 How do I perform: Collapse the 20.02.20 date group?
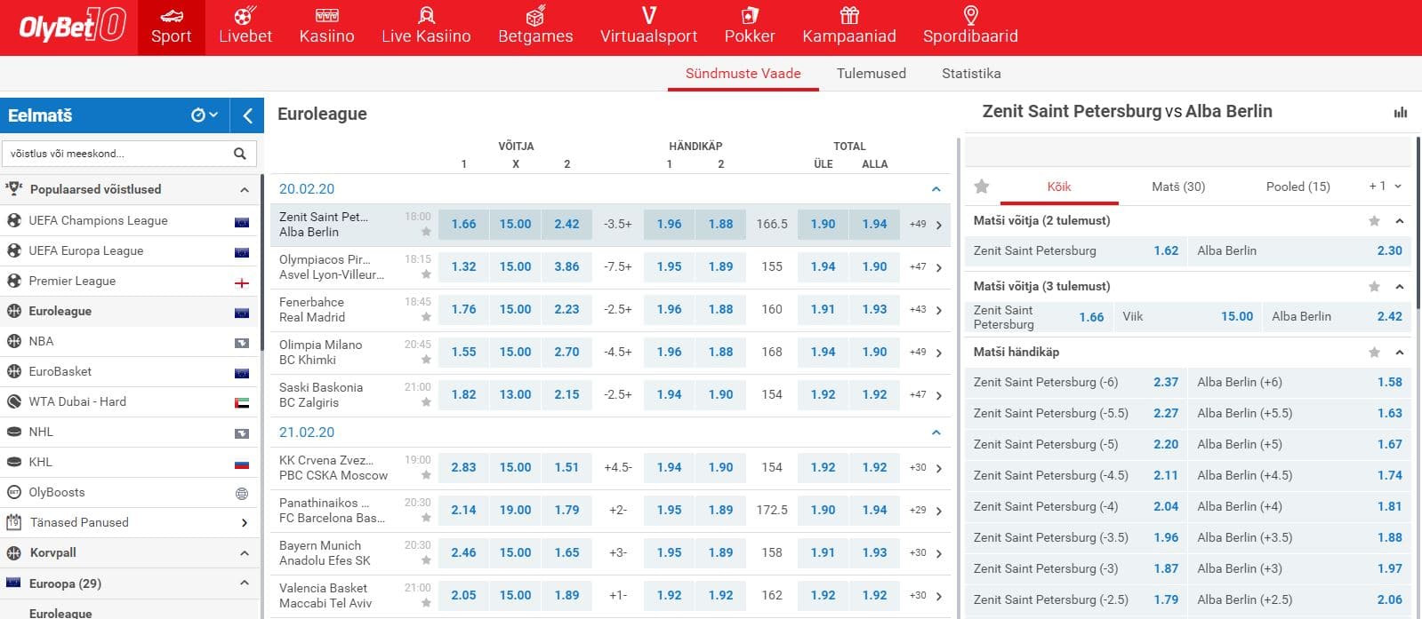coord(936,189)
